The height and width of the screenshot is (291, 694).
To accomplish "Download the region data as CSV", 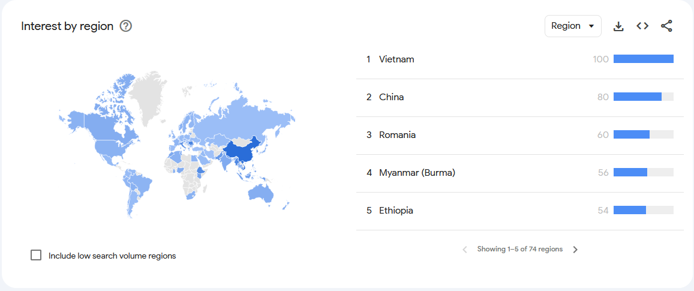I will 618,26.
